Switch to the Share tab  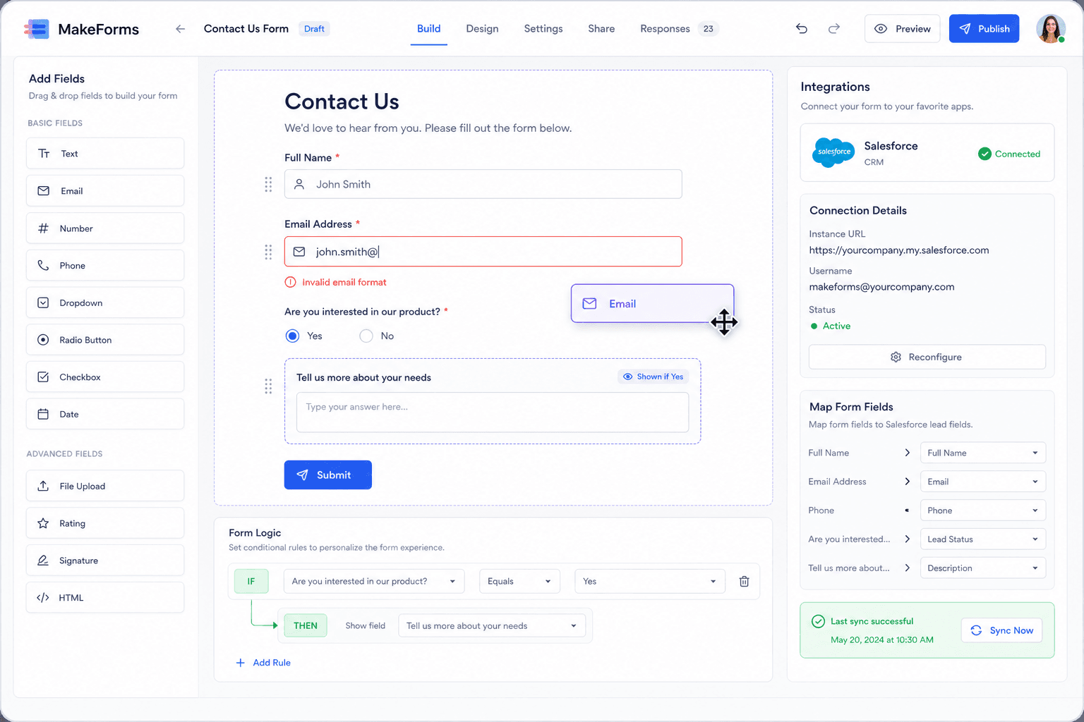pos(601,29)
